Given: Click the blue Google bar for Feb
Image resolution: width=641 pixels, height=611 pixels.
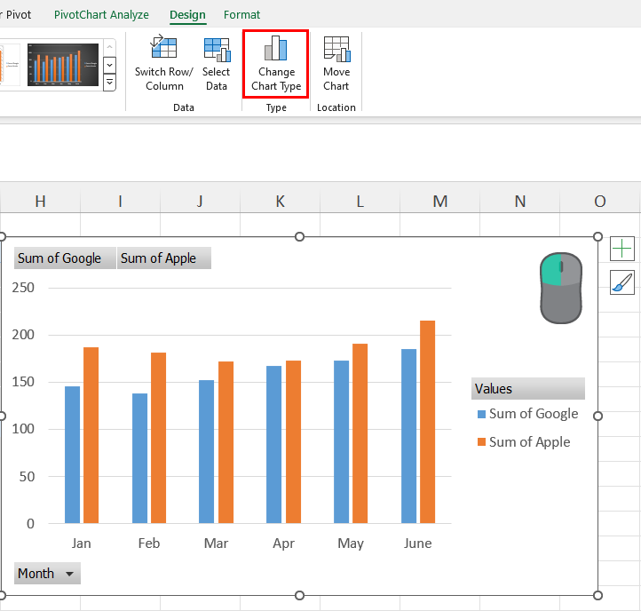Looking at the screenshot, I should [x=139, y=458].
